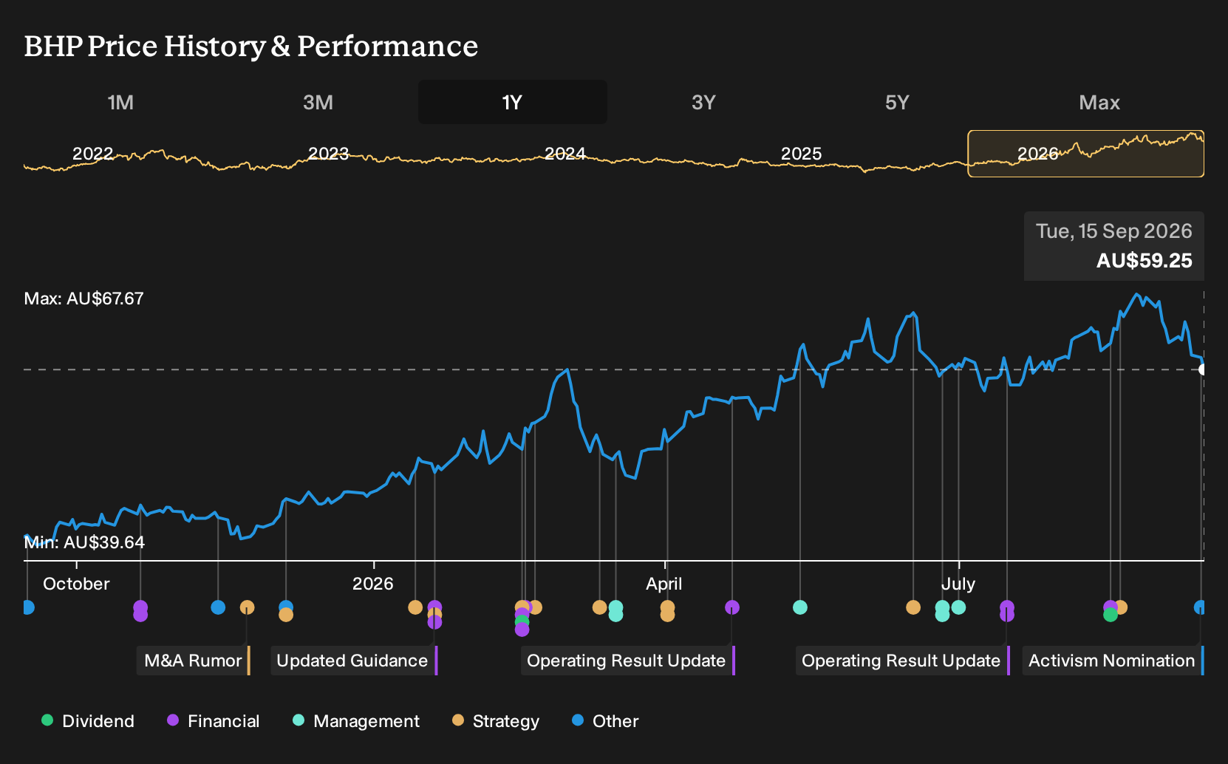1228x764 pixels.
Task: Jump to 2025 in overview strip
Action: [802, 154]
